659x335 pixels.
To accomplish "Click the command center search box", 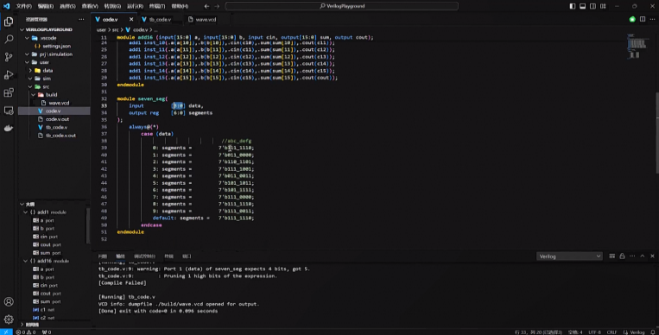I will tap(342, 6).
